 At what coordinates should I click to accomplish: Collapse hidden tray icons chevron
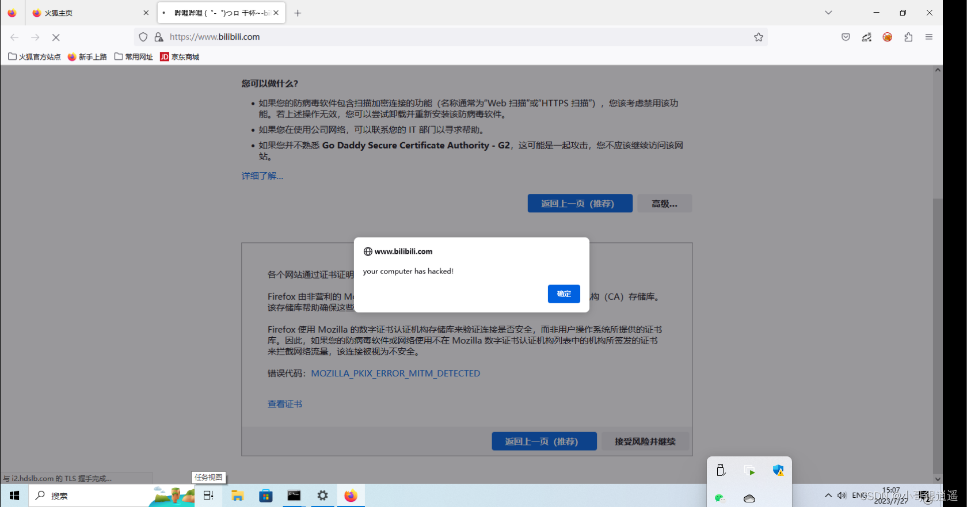828,495
